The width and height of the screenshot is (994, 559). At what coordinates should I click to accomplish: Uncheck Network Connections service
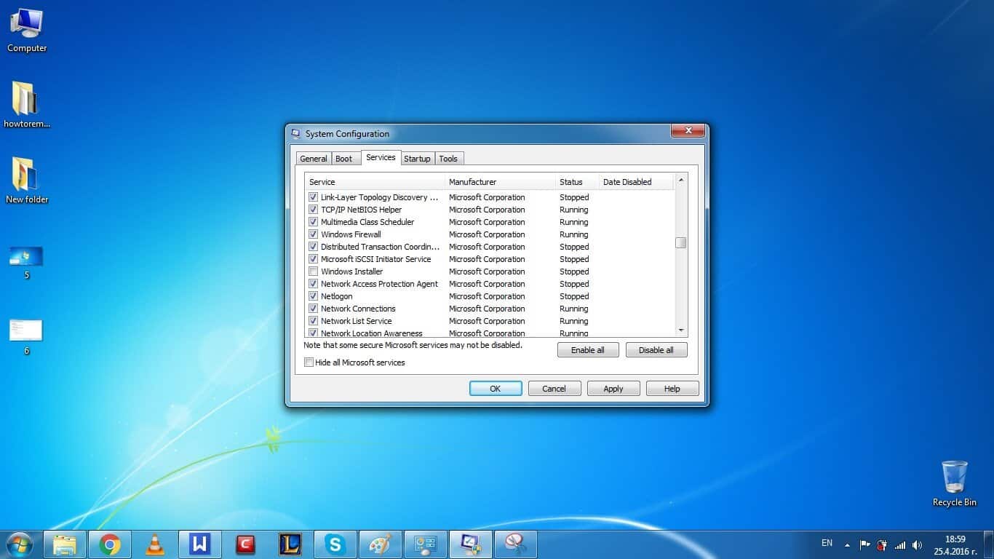[x=314, y=309]
